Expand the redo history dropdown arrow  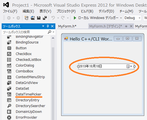tap(68, 18)
